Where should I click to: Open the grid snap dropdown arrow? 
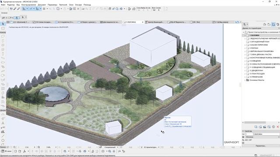pyautogui.click(x=47, y=9)
